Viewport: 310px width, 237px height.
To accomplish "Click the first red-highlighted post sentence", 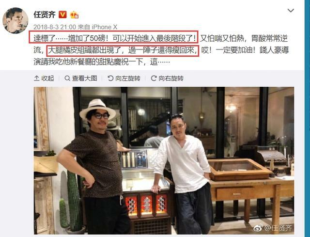I will [113, 38].
